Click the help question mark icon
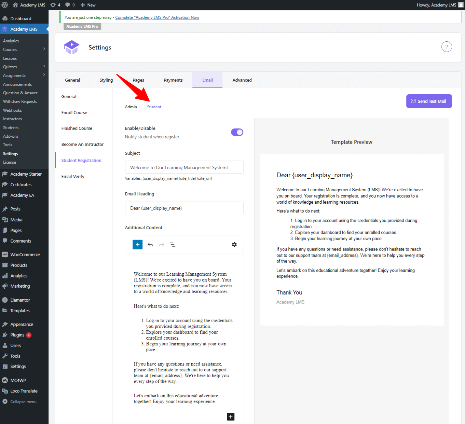Screen dimensions: 465x424 coord(447,46)
